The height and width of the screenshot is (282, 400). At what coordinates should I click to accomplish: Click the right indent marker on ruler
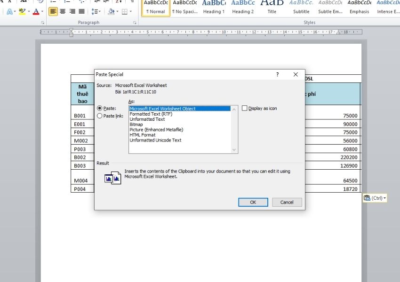click(339, 32)
